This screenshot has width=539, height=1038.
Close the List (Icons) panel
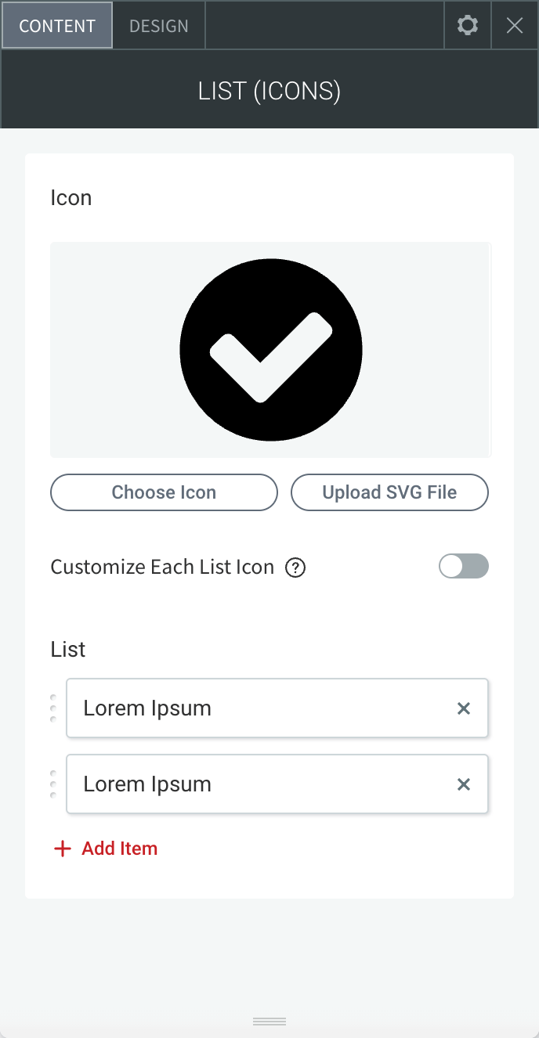(x=515, y=25)
